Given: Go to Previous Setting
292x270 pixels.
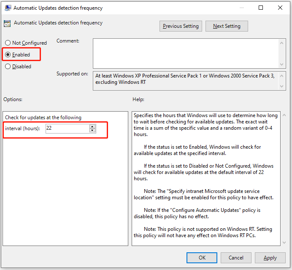Looking at the screenshot, I should (x=181, y=26).
